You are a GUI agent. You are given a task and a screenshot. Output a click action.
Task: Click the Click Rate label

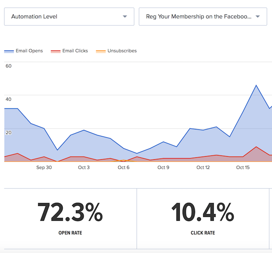[x=203, y=233]
